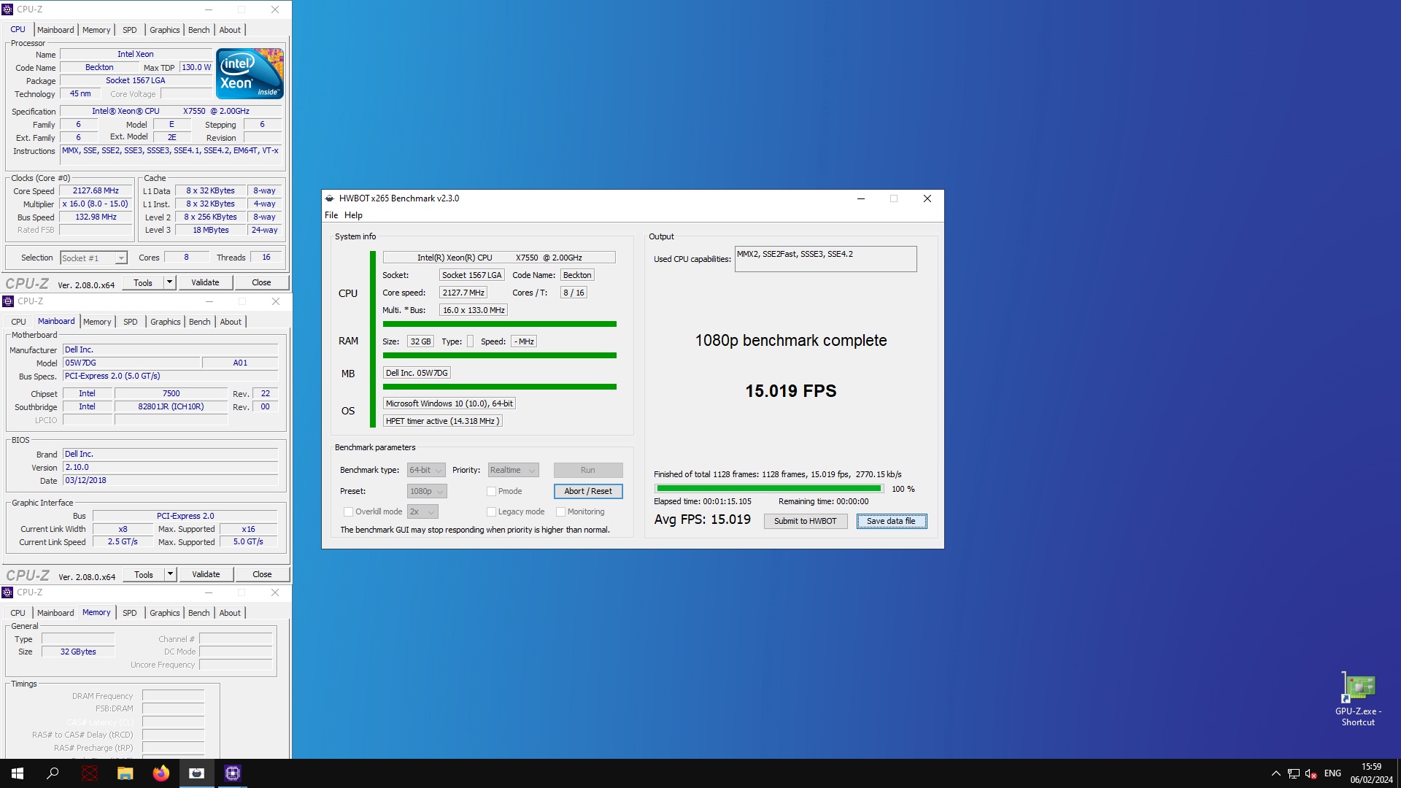The image size is (1401, 788).
Task: Click CPU-Z title icon in Memory window
Action: tap(8, 592)
